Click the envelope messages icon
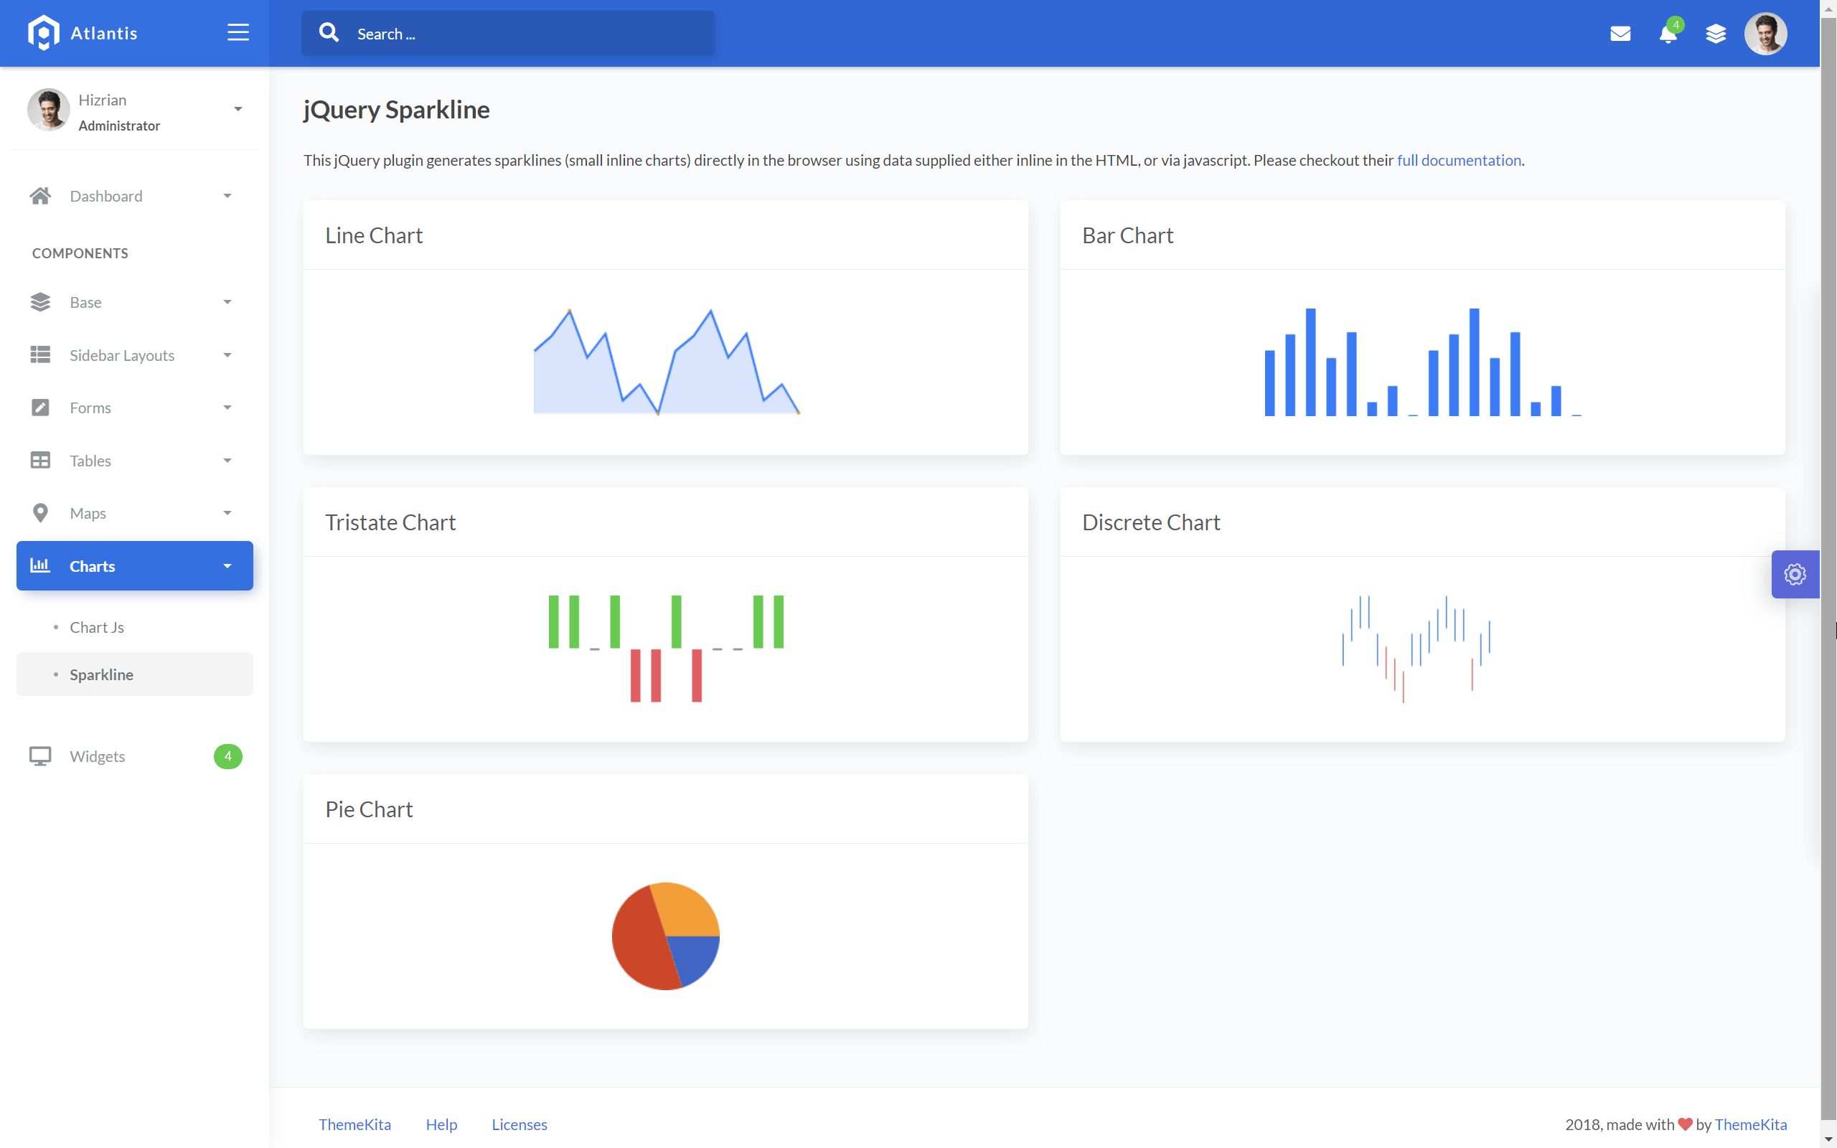Screen dimensions: 1837x1148 (x=1621, y=34)
